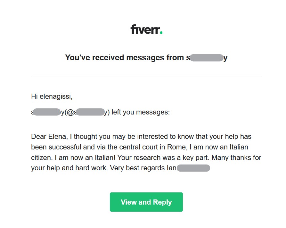The width and height of the screenshot is (286, 228).
Task: Click the heading "You've received messages from"
Action: coord(125,58)
